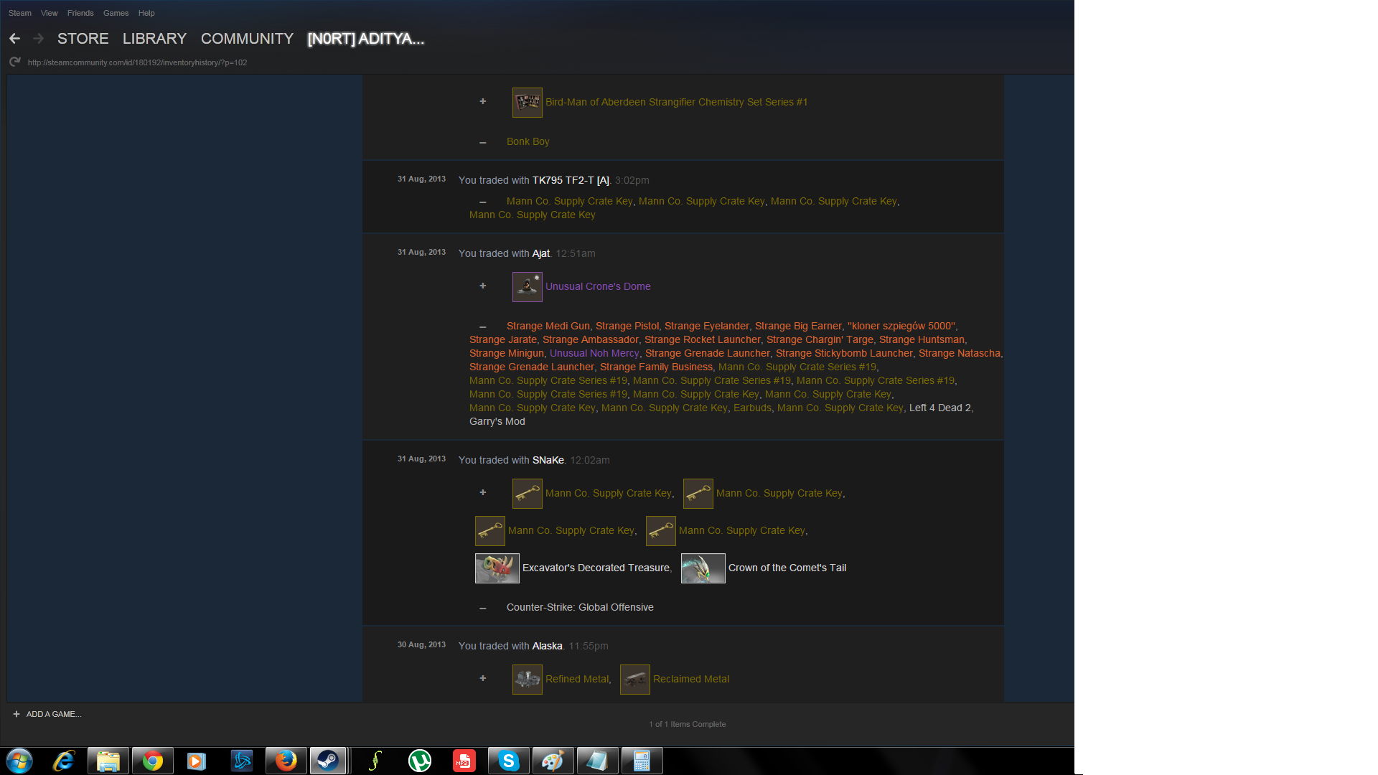This screenshot has height=775, width=1378.
Task: Click the Refined Metal item icon
Action: tap(527, 680)
